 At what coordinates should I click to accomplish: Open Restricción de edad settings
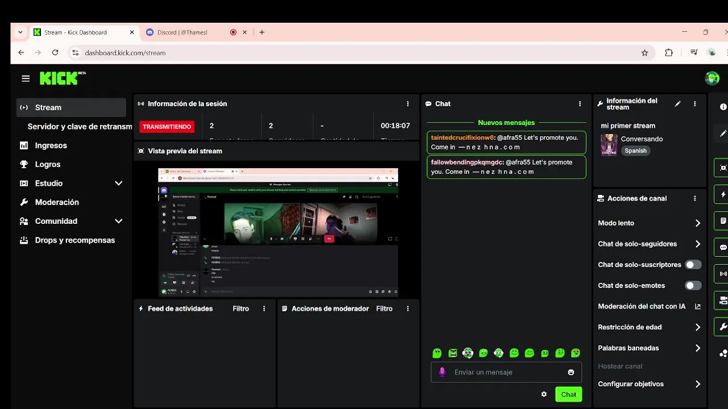pyautogui.click(x=649, y=327)
